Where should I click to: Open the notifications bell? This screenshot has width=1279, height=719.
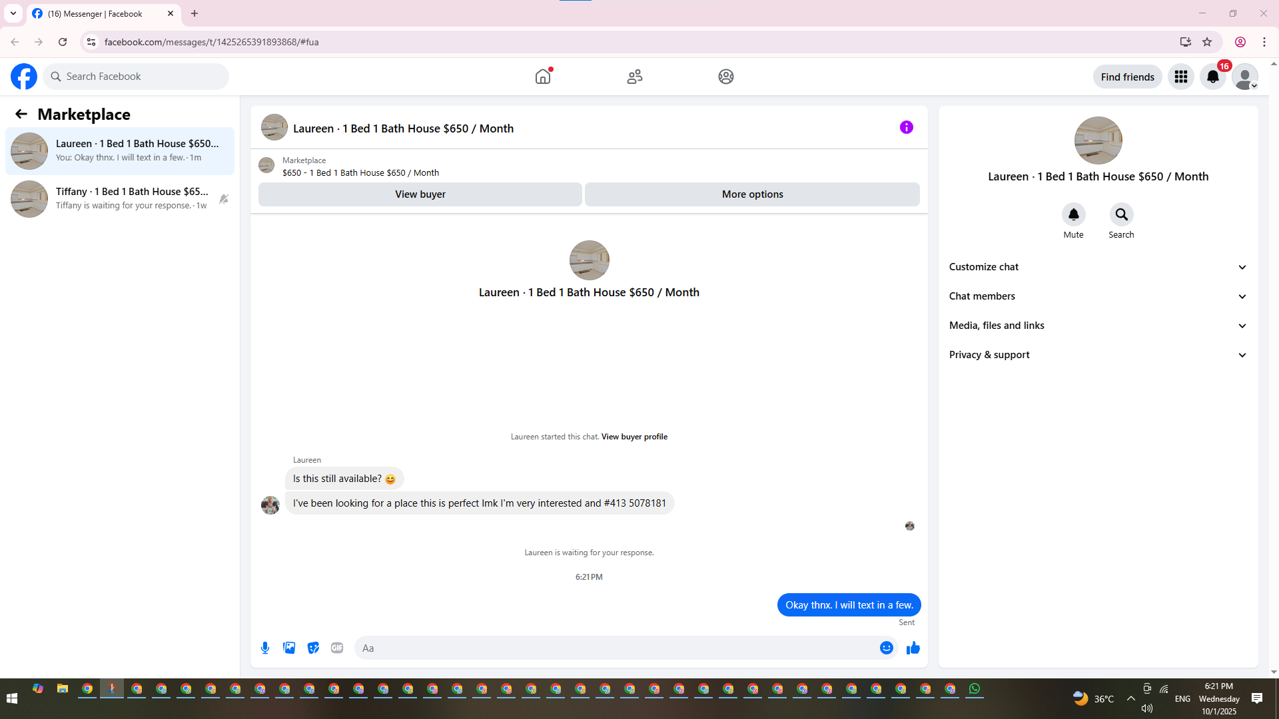[x=1213, y=77]
